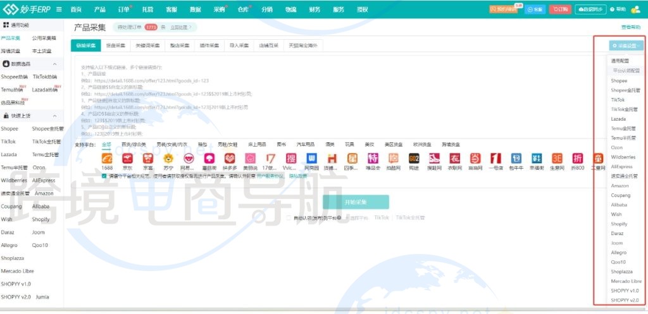Switch to the 关键词采集 tab
648x314 pixels.
[147, 45]
